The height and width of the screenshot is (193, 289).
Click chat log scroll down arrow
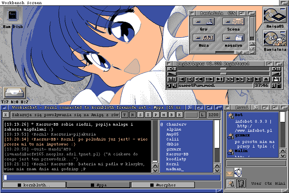[x=155, y=171]
